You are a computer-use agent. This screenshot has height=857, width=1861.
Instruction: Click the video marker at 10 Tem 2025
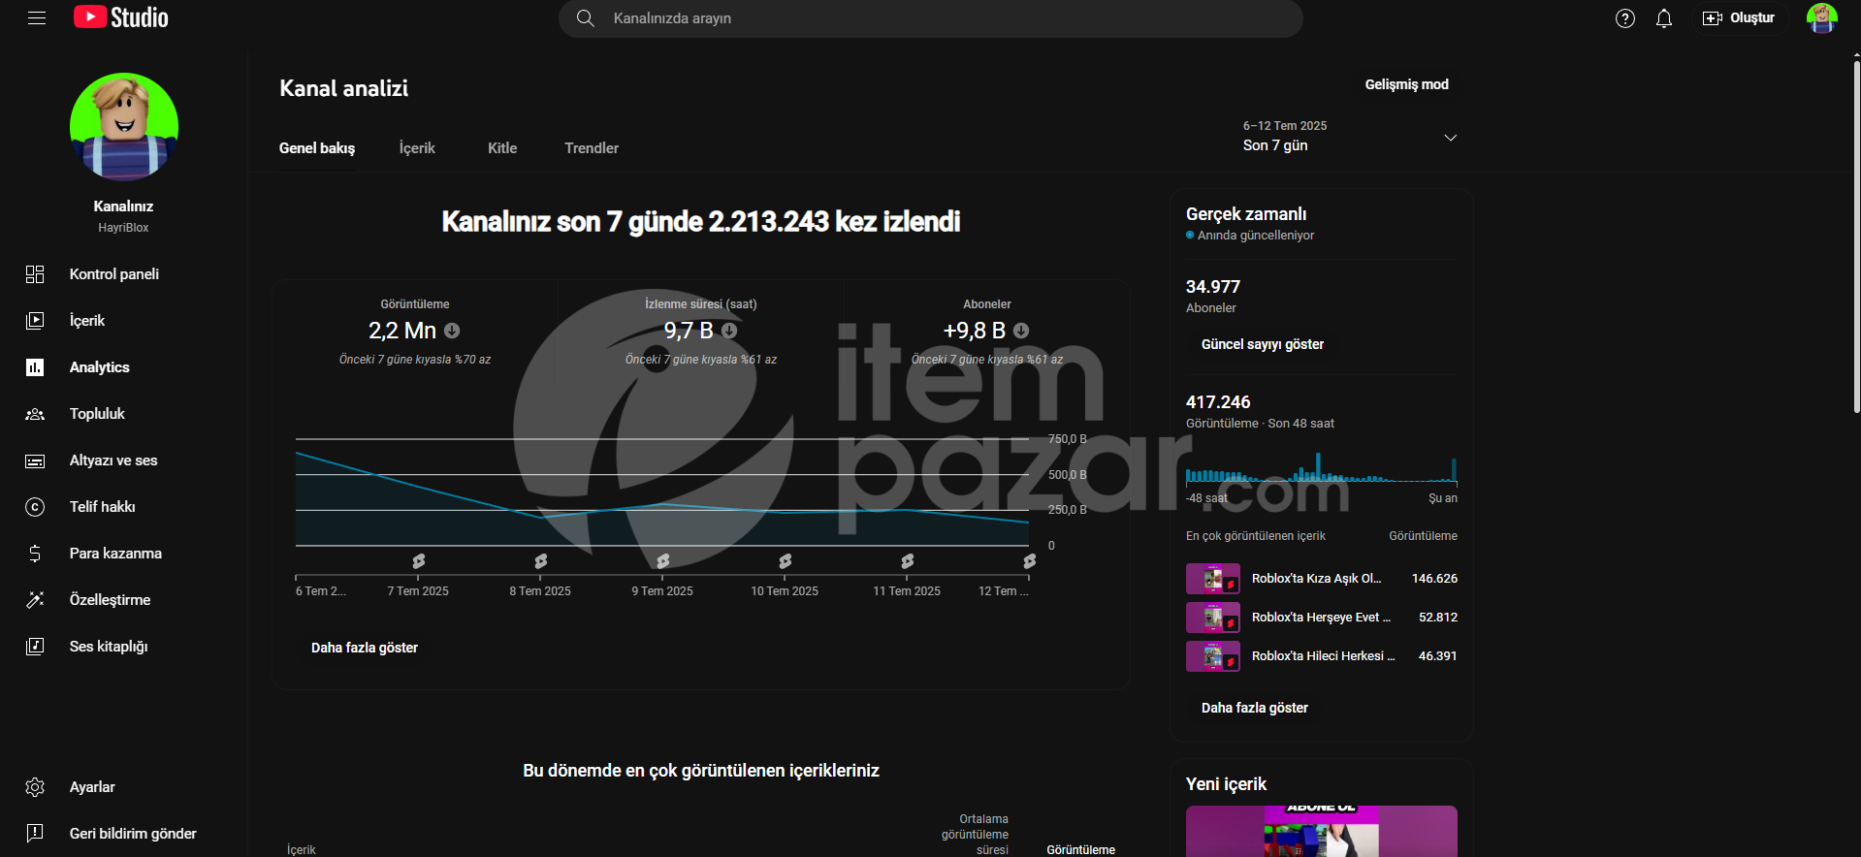coord(785,561)
